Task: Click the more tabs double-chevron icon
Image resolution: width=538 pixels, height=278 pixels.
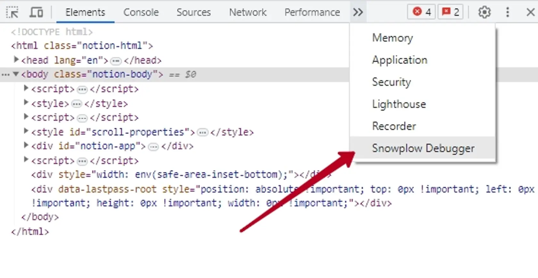Action: pos(358,12)
